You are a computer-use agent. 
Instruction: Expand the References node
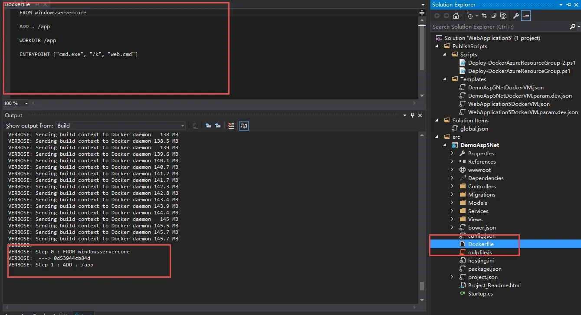pyautogui.click(x=452, y=162)
